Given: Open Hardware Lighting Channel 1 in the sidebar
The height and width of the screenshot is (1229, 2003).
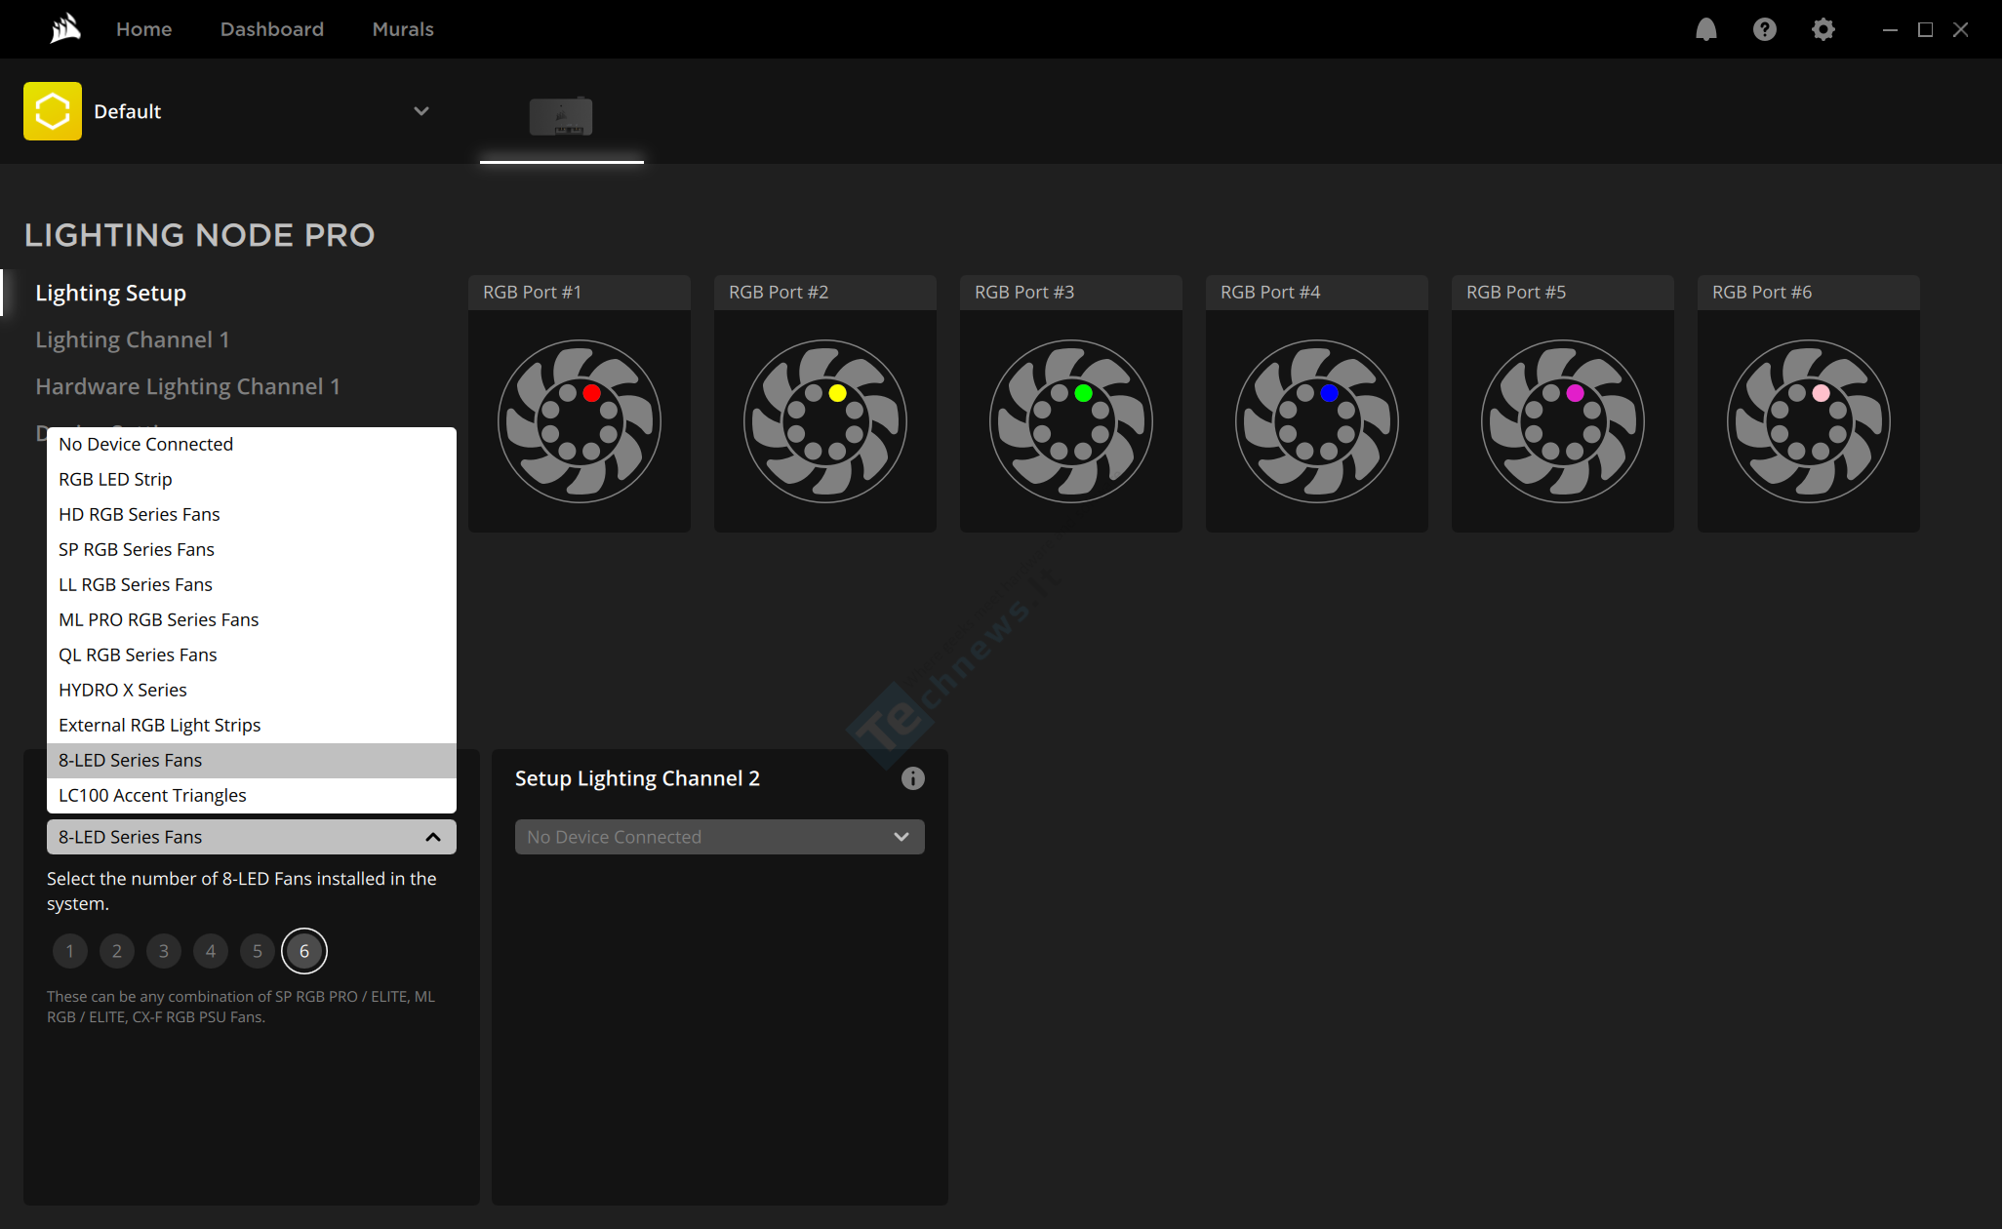Looking at the screenshot, I should click(188, 386).
